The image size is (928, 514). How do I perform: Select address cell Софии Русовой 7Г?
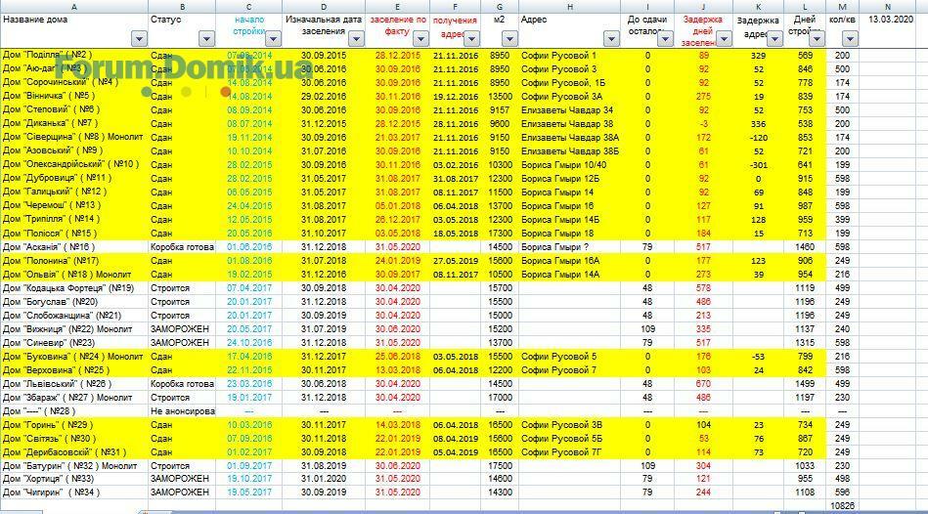point(569,451)
